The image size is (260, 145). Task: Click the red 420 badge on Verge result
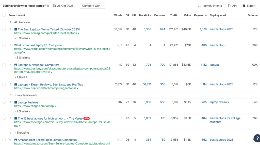tap(87, 119)
